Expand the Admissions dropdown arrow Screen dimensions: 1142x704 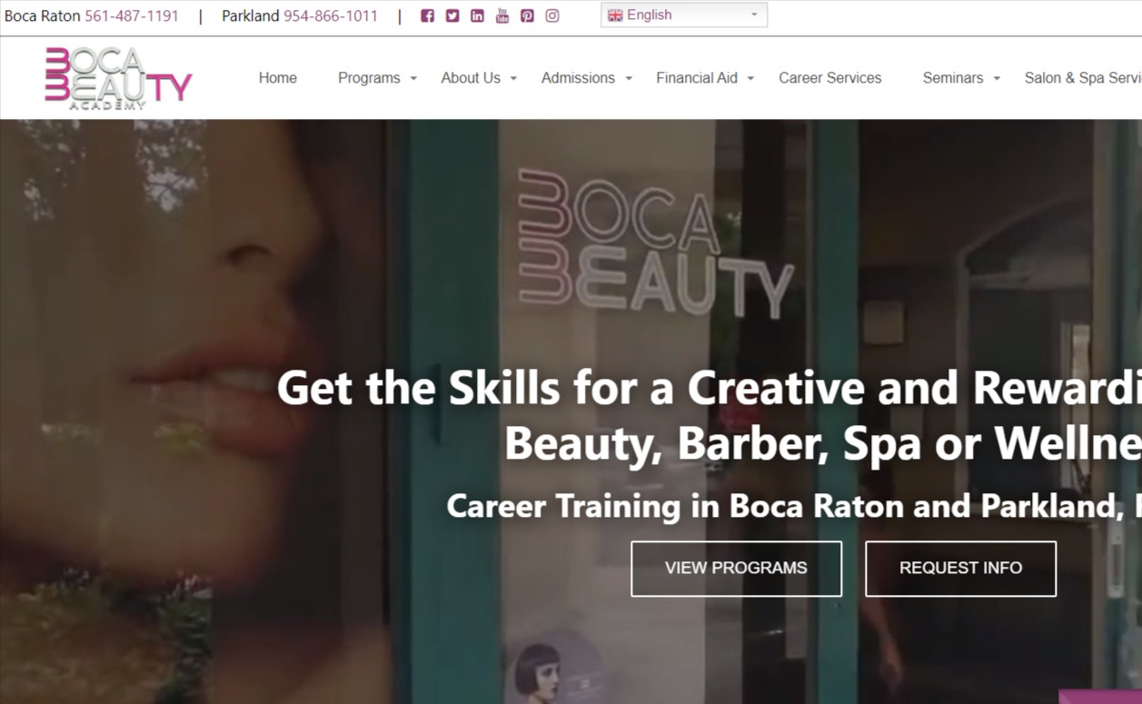tap(629, 79)
